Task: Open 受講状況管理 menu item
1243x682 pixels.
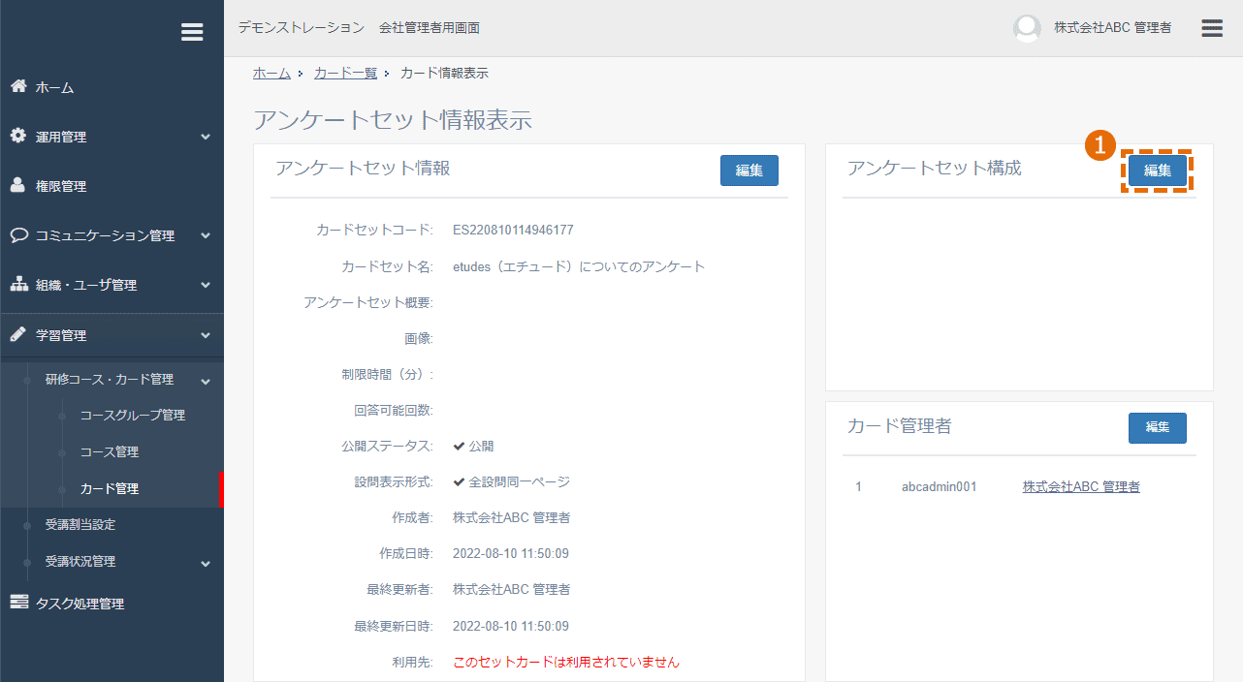Action: pyautogui.click(x=80, y=561)
